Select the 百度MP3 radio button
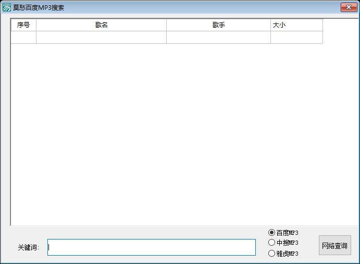Viewport: 360px width, 264px height. (272, 233)
